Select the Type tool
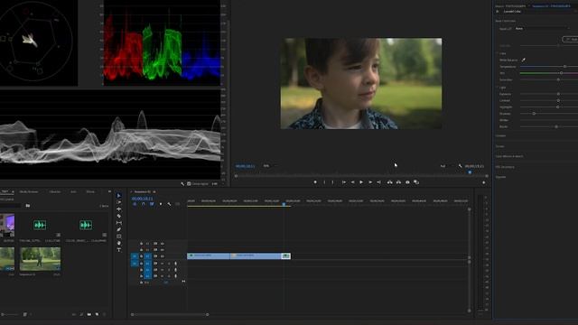578x325 pixels. [x=118, y=250]
